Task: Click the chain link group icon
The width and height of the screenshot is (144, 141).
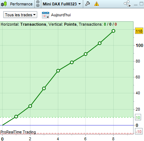Action: pyautogui.click(x=38, y=4)
